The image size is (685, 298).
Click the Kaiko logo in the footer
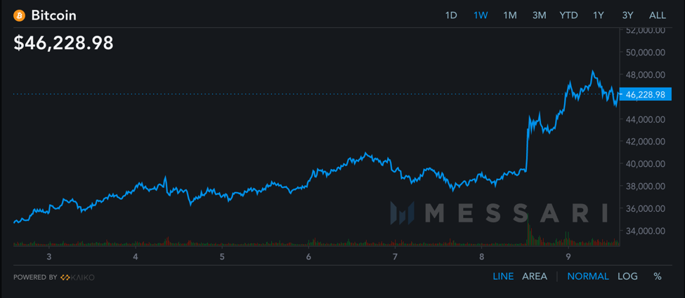coord(77,277)
